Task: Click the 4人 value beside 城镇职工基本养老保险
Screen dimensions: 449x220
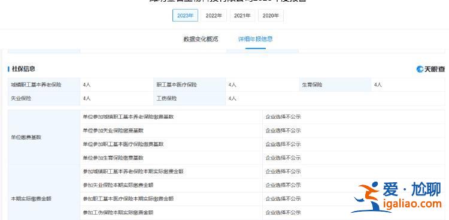Action: click(87, 85)
